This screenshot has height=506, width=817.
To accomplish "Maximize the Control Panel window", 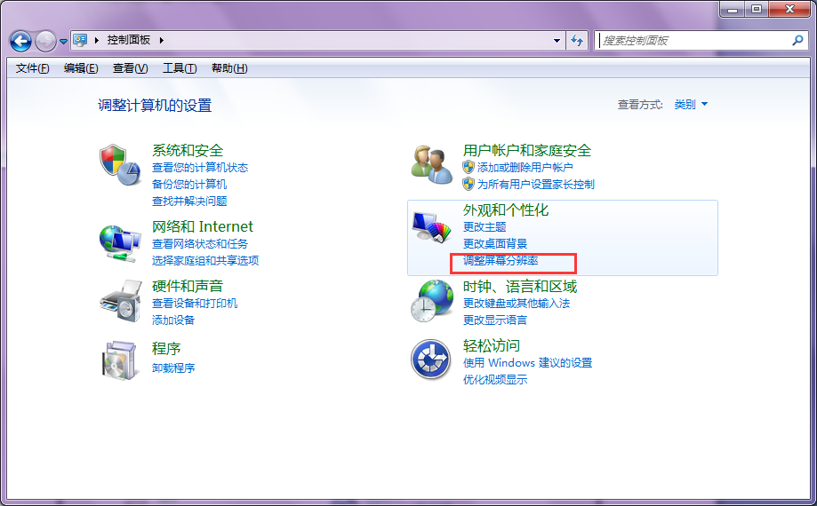I will [757, 9].
